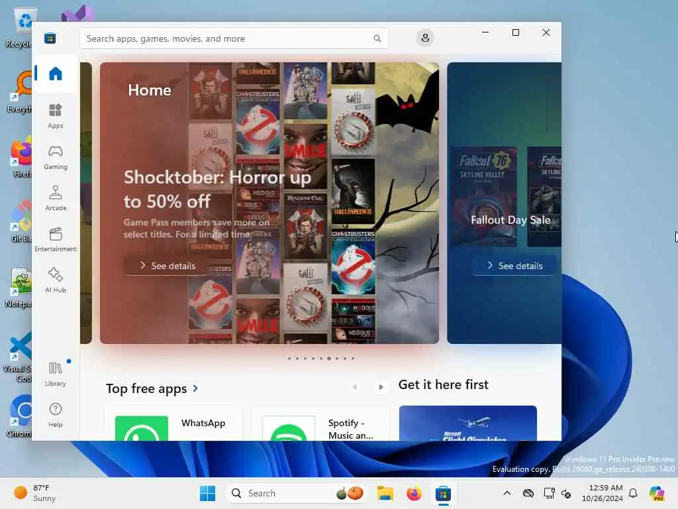Show hidden system tray icons
The height and width of the screenshot is (509, 678).
tap(507, 493)
